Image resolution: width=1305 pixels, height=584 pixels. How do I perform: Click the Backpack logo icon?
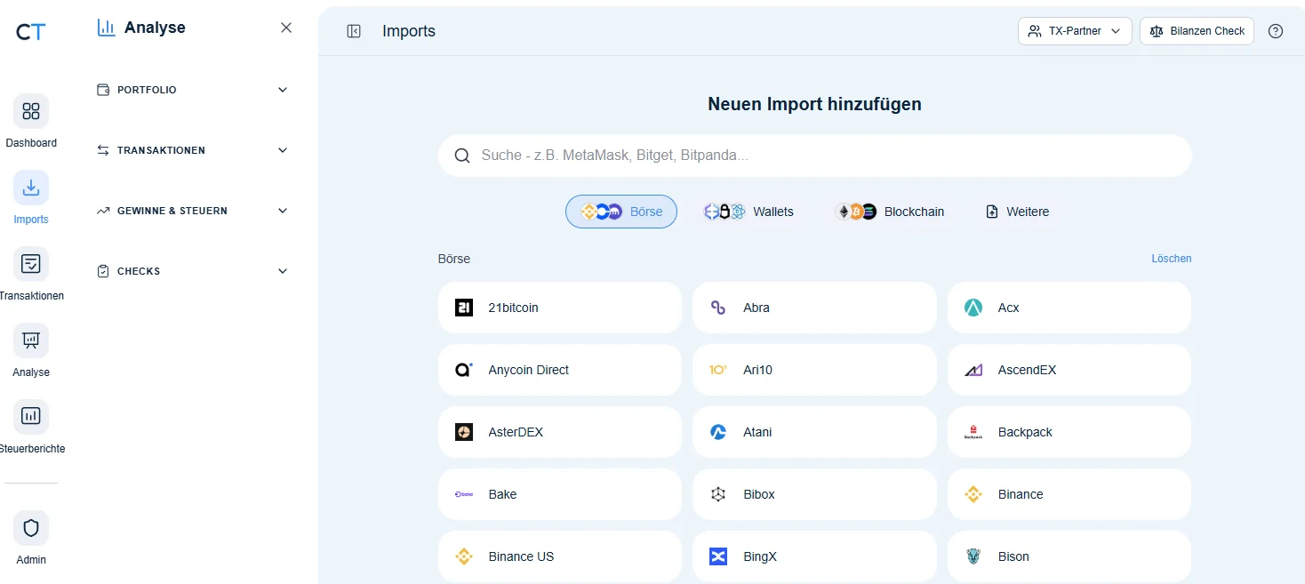coord(973,432)
